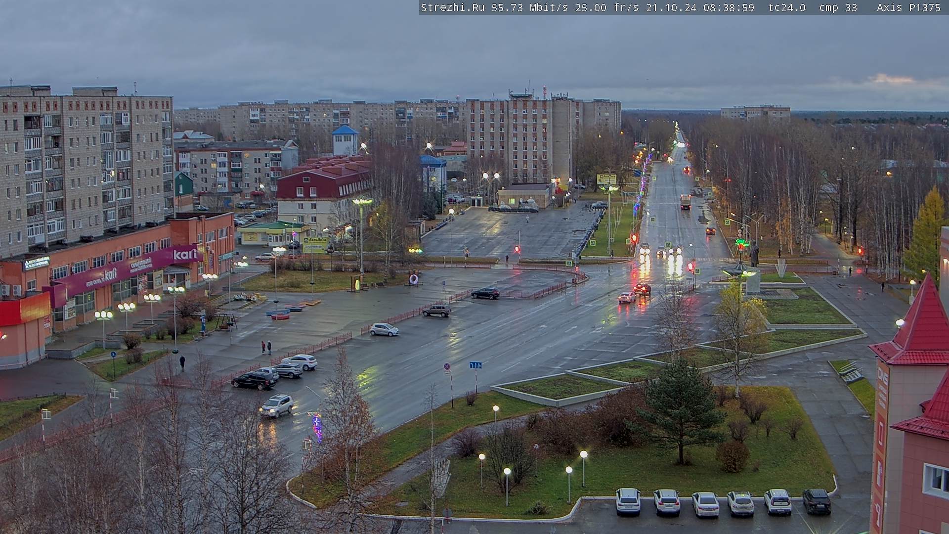Click the cmp 33 overlay value

[838, 8]
